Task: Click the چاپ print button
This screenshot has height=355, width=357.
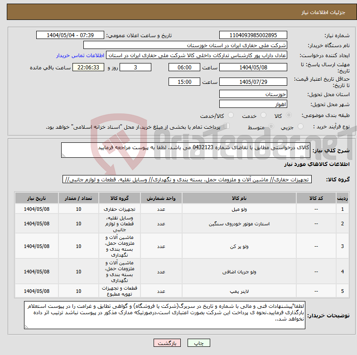Action: 199,343
